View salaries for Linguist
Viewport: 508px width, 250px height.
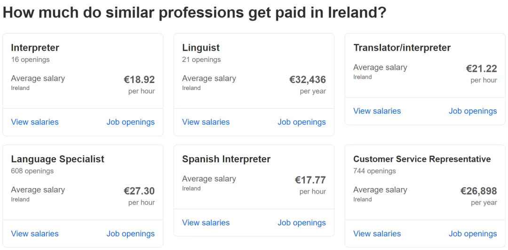point(206,122)
